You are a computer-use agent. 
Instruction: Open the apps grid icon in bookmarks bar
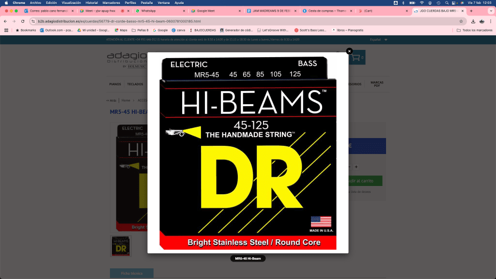[x=6, y=30]
